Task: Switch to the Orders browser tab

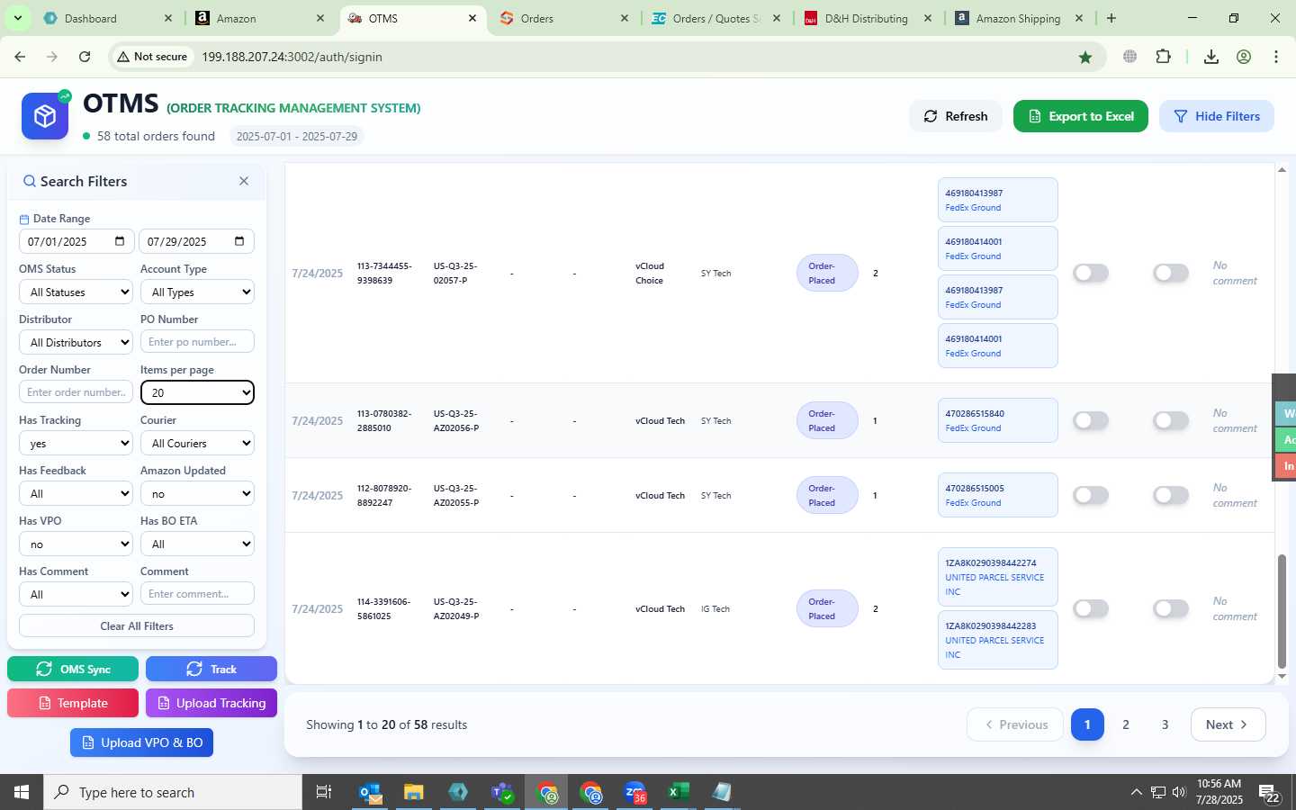Action: click(x=564, y=18)
